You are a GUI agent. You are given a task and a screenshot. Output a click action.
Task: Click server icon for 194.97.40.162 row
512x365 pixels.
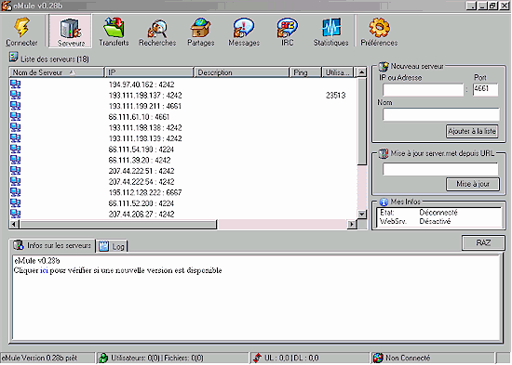(15, 85)
